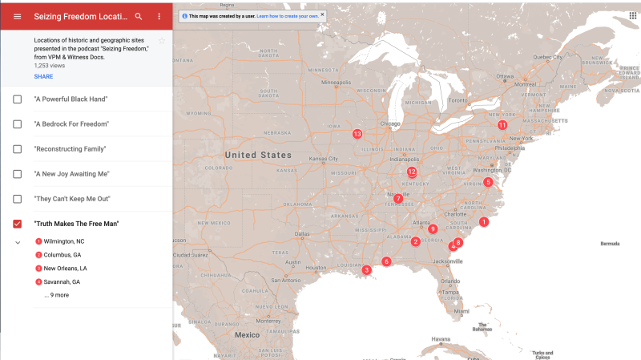Select map marker number 2 in Georgia
This screenshot has width=641, height=360.
[416, 242]
